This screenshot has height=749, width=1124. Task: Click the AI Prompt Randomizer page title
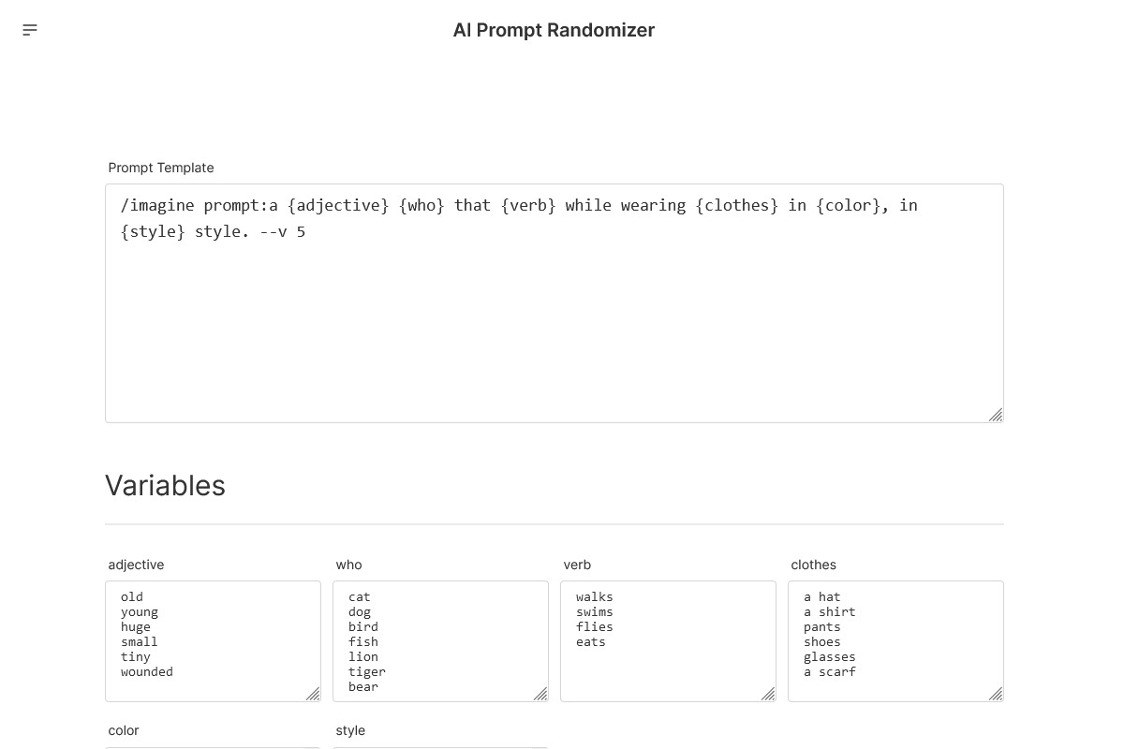click(554, 30)
